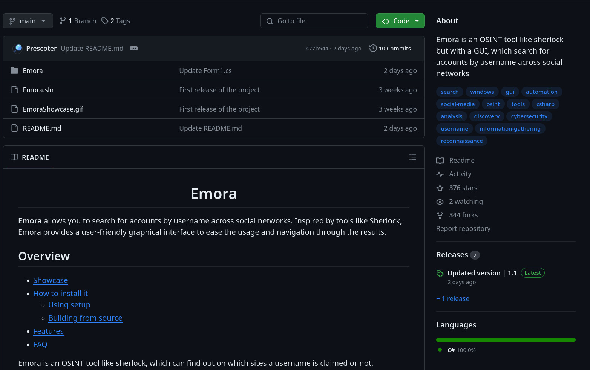Select the csharp topic tag
Screen dimensions: 590x370
tap(545, 104)
